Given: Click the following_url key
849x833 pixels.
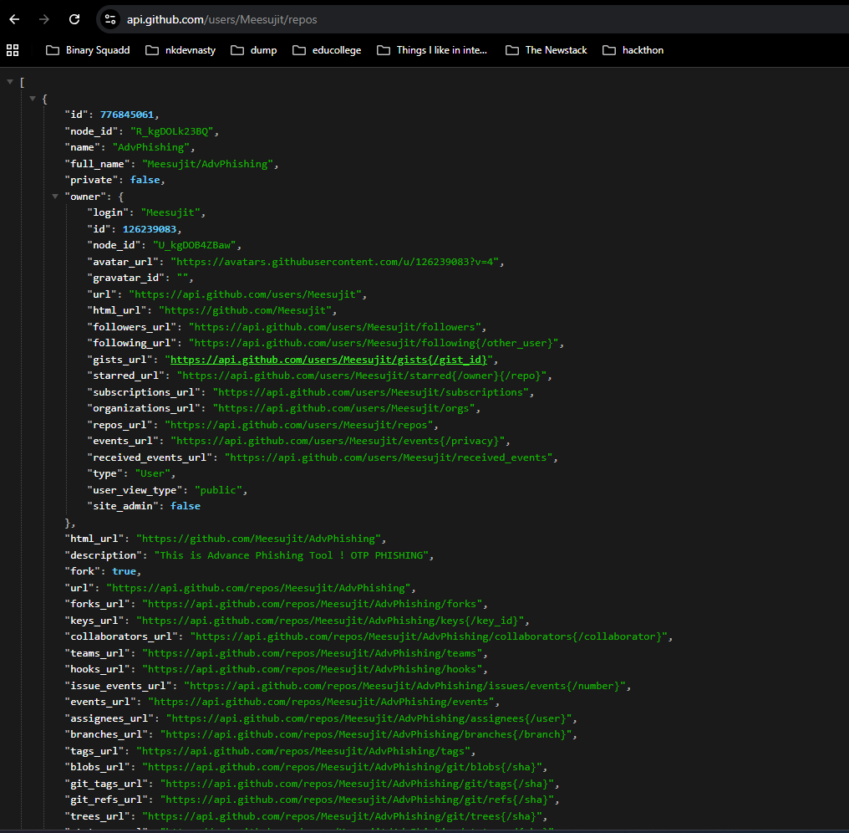Looking at the screenshot, I should click(132, 343).
